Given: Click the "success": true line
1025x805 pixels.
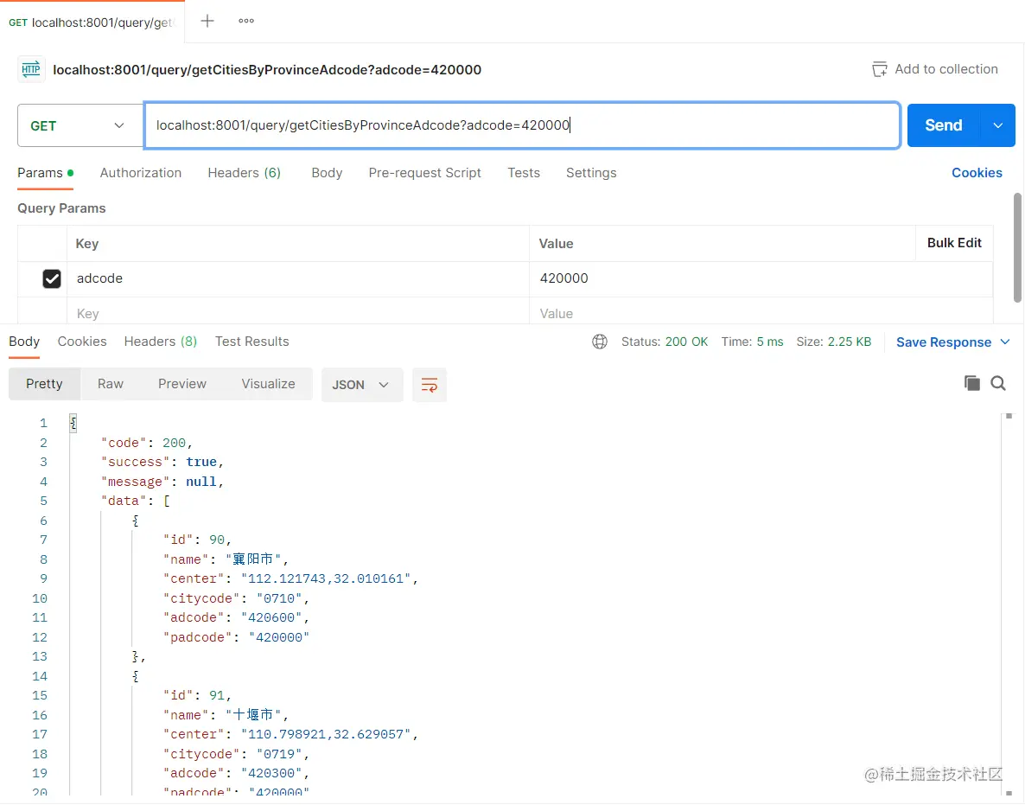Looking at the screenshot, I should coord(162,462).
